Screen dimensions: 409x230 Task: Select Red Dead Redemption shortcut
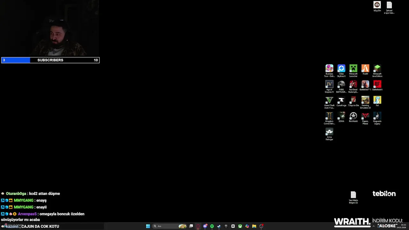[x=353, y=86]
